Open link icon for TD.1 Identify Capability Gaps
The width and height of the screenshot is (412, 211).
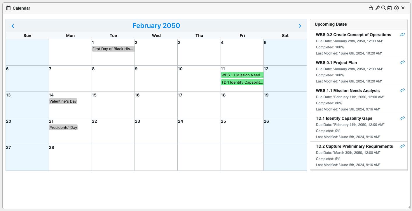point(402,118)
